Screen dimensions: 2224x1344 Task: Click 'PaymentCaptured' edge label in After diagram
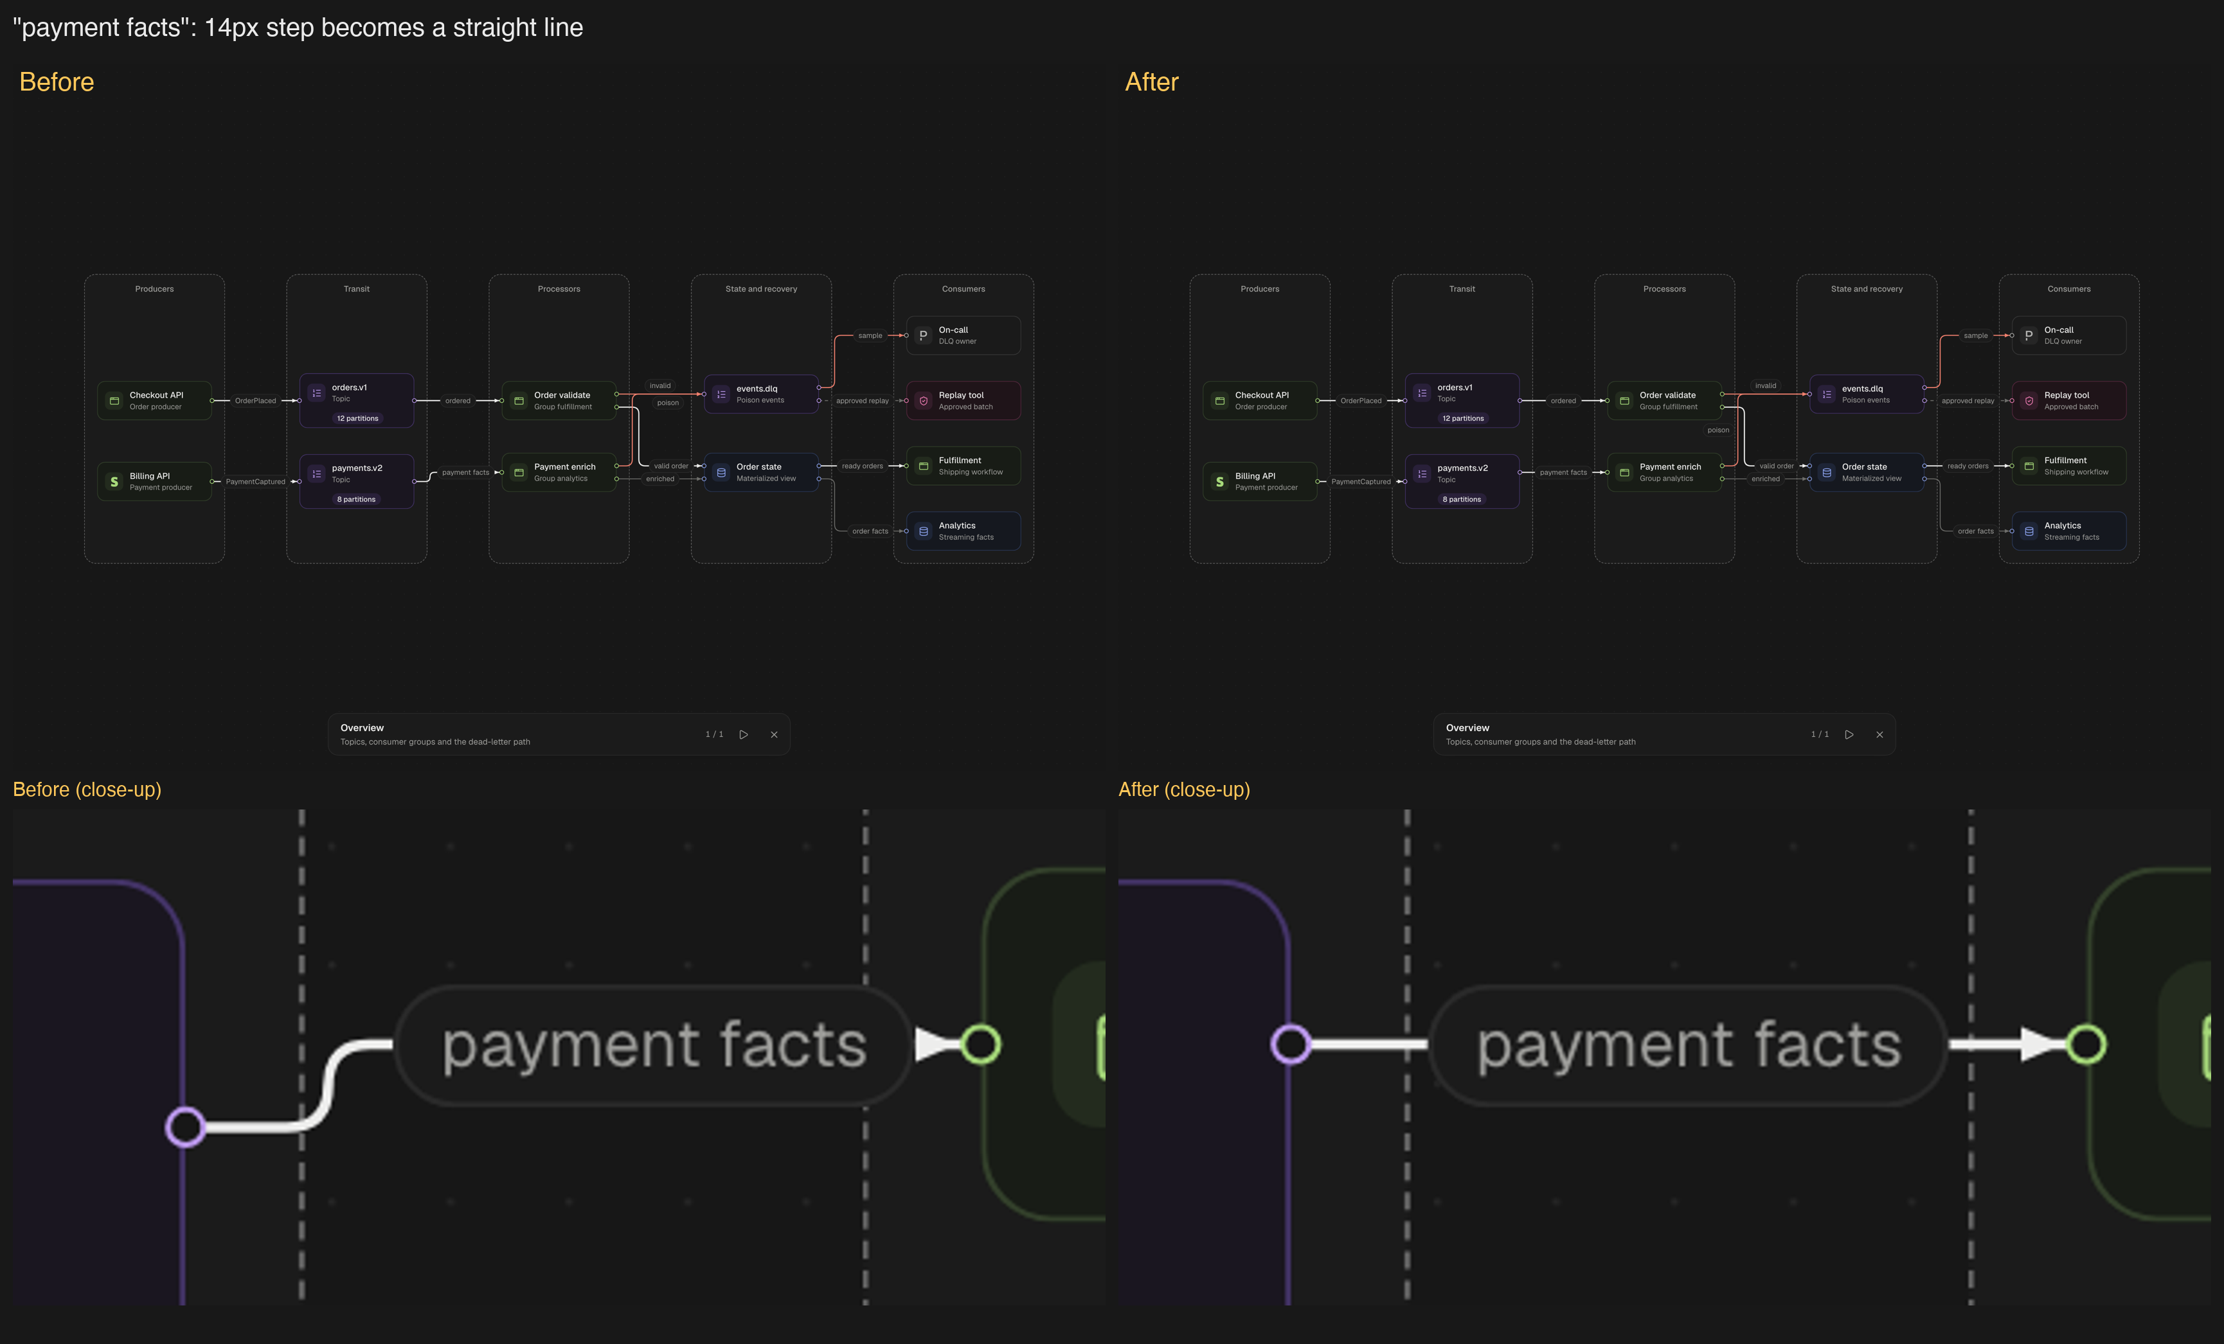[x=1361, y=482]
